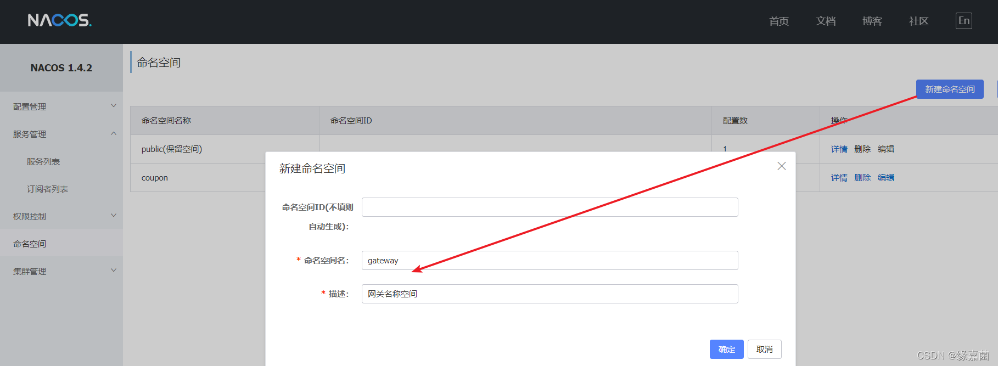Select 订阅者列表 in the sidebar
This screenshot has width=998, height=366.
tap(47, 189)
